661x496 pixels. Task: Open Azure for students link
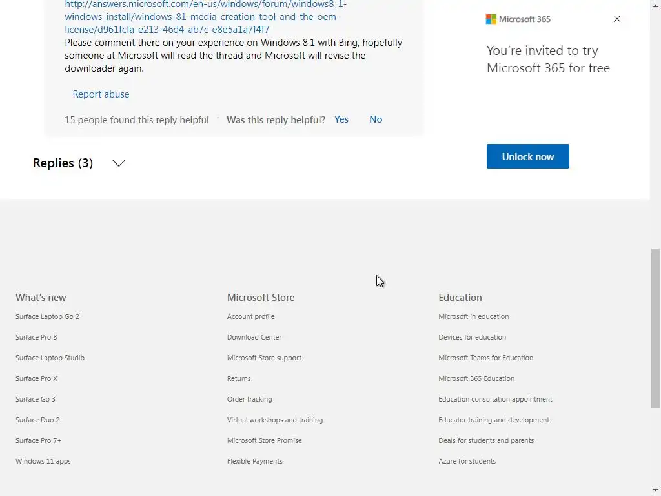click(x=467, y=461)
